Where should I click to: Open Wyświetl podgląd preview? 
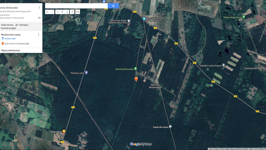(x=8, y=28)
